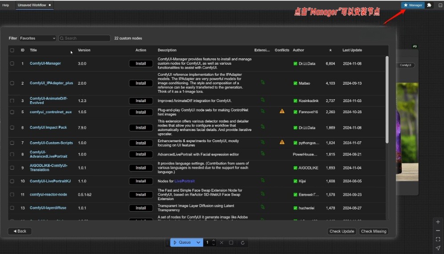Expand the Queue button dropdown arrow
Screen dimensions: 444x254
coord(199,243)
